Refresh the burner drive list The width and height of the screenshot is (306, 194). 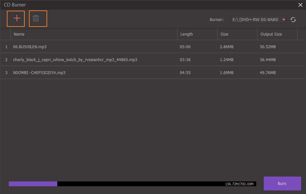coord(293,20)
